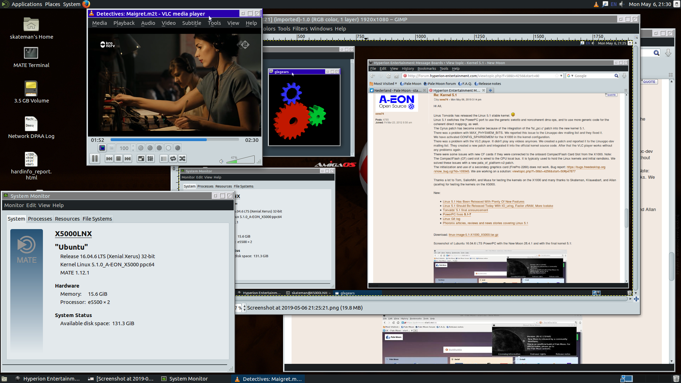Mute audio via VLC speaker icon
681x383 pixels.
[221, 161]
